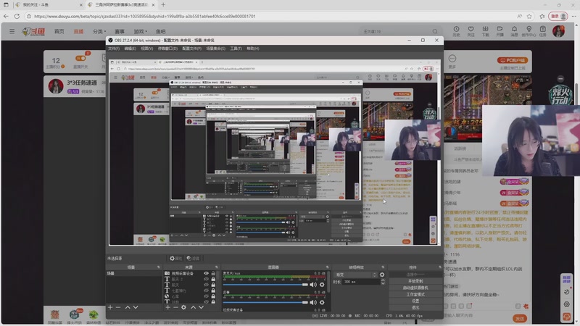Toggle visibility of 视频采集设备 source
Image resolution: width=580 pixels, height=326 pixels.
tap(207, 274)
